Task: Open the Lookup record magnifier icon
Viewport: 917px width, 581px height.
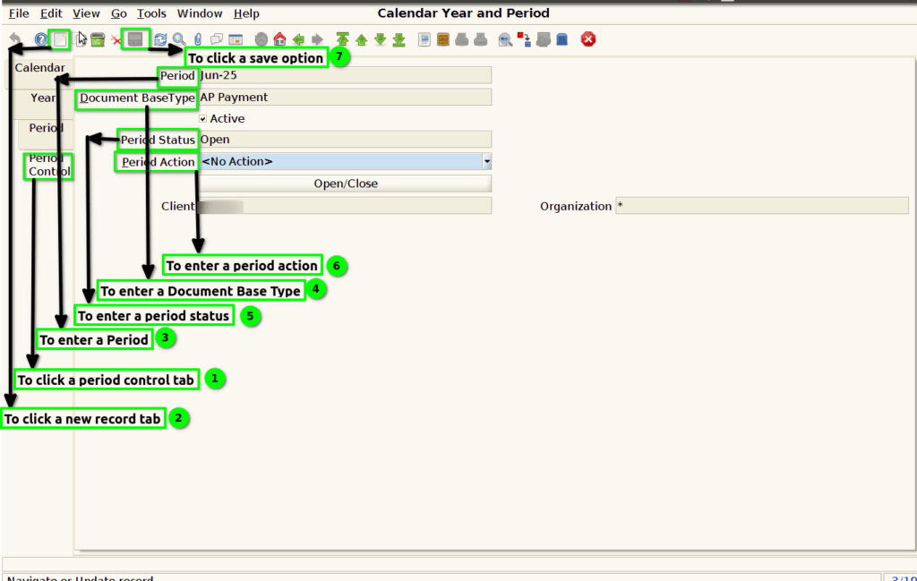Action: tap(179, 39)
